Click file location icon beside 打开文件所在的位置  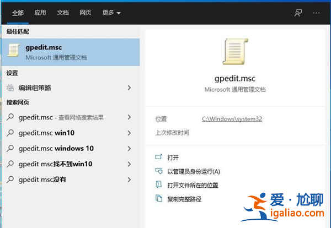coord(159,184)
